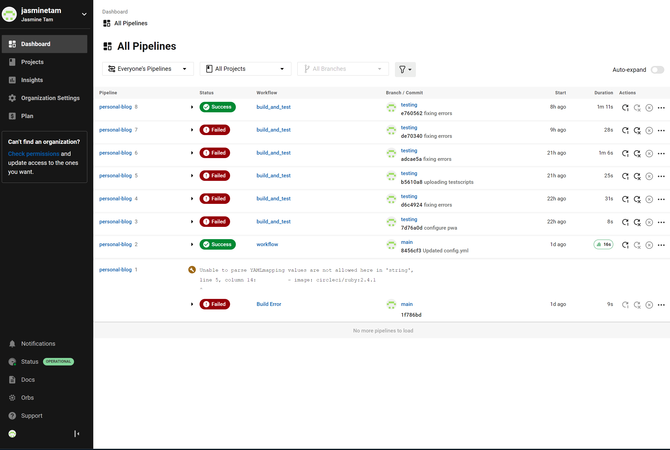Rerun from failed on personal-blog 7
Screen dimensions: 670x450
(x=637, y=131)
